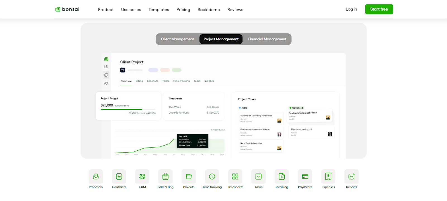Click the Client Project heart logo icon
This screenshot has width=447, height=201.
tap(123, 70)
